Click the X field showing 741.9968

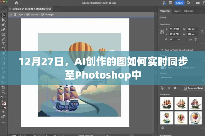point(175,29)
